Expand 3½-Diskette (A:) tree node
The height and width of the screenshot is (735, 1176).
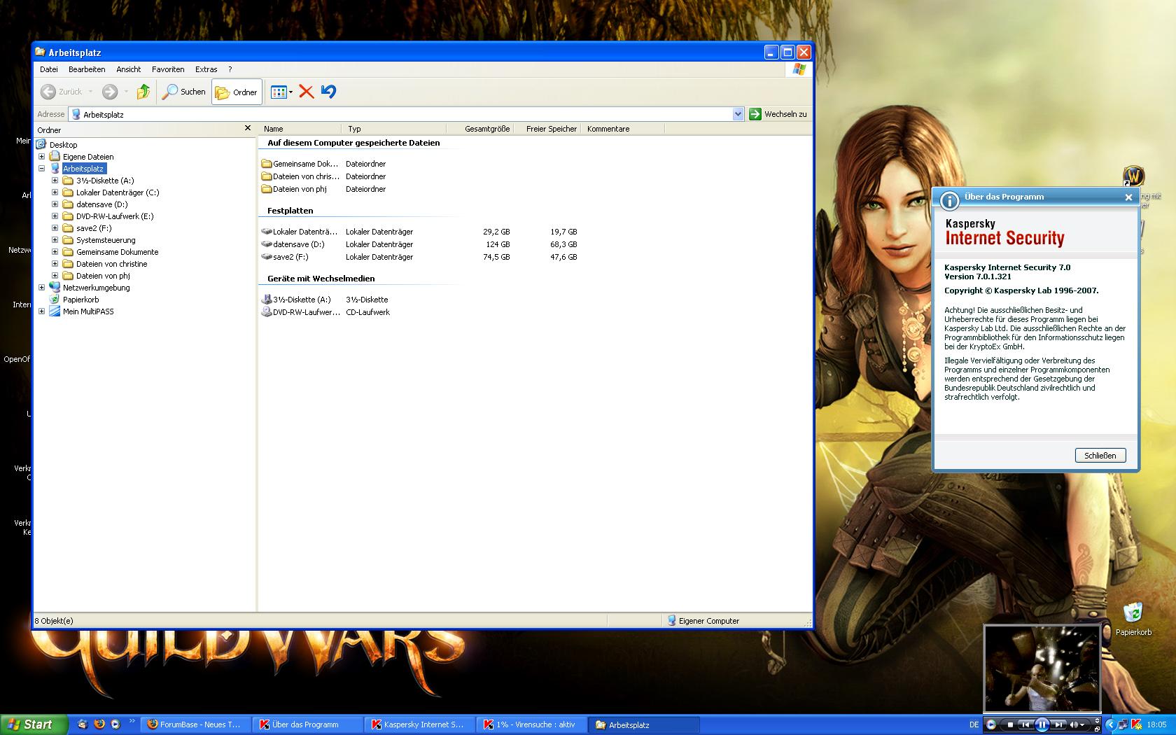click(55, 181)
